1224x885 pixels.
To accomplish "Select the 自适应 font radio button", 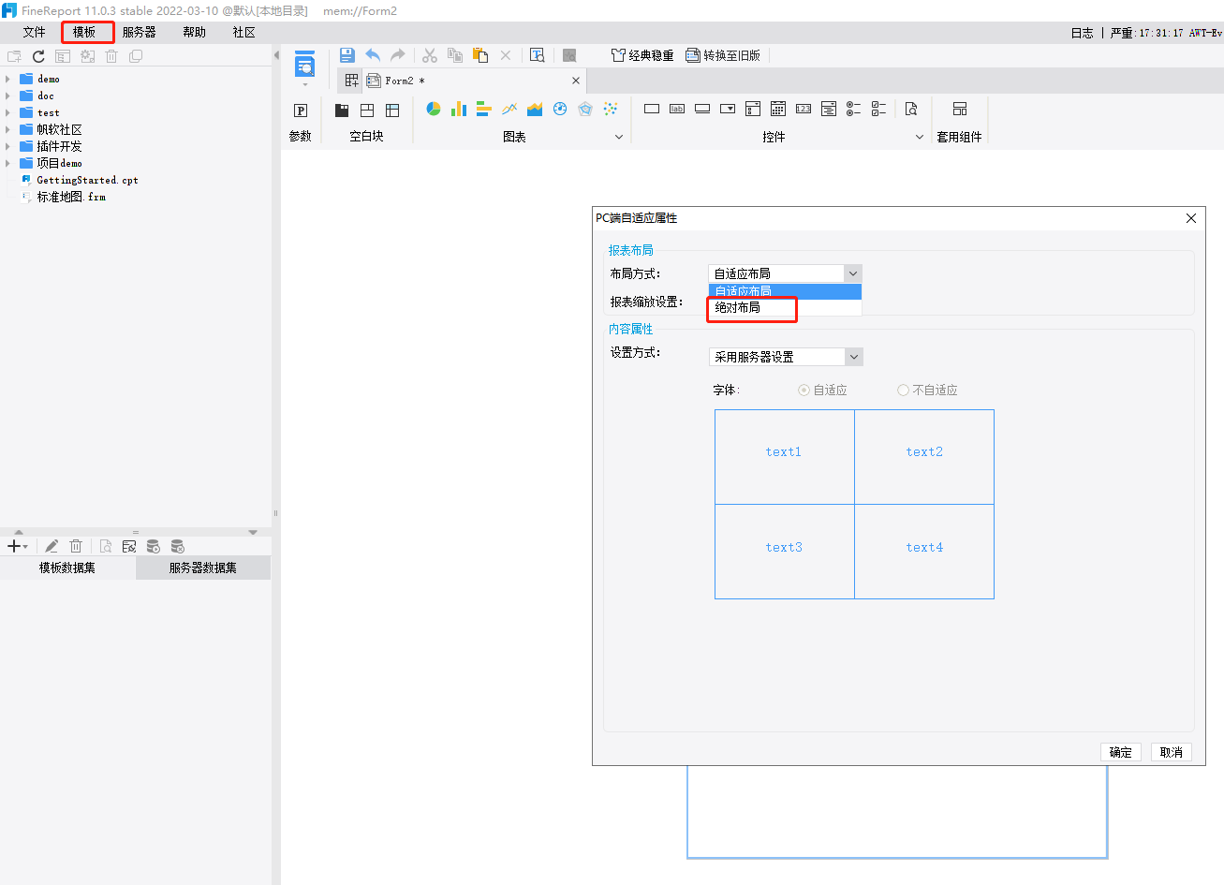I will (804, 390).
